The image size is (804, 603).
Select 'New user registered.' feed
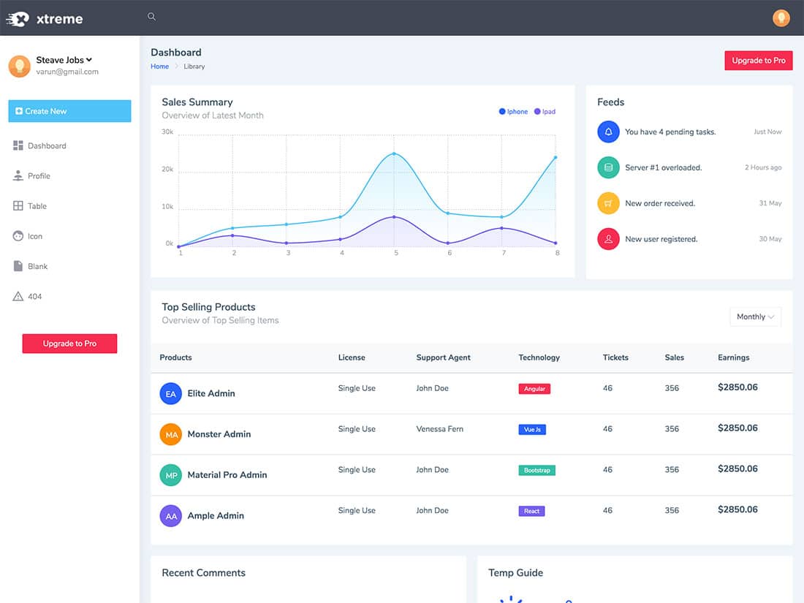tap(661, 239)
